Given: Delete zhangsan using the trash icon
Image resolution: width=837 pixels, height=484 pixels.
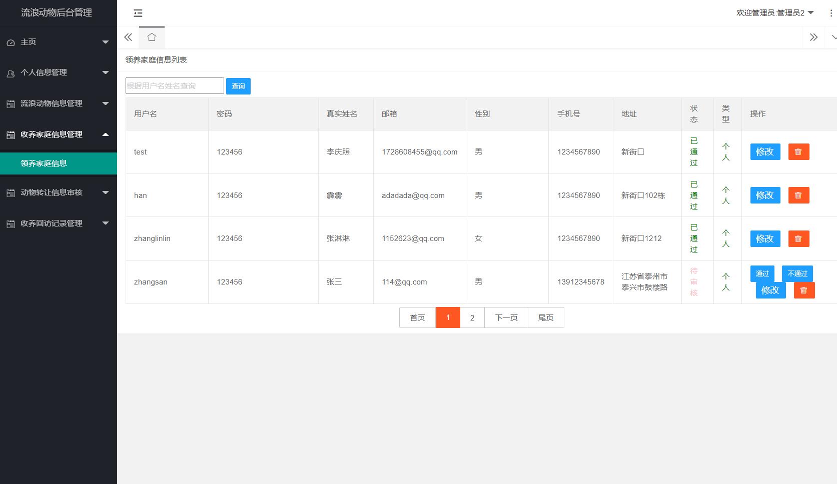Looking at the screenshot, I should [x=804, y=290].
